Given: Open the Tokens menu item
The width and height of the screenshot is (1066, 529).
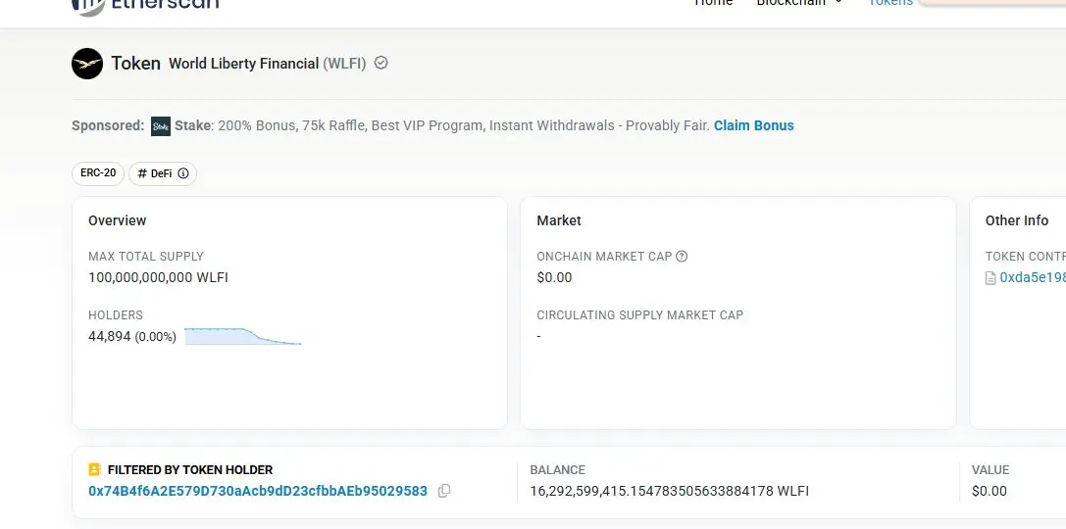Looking at the screenshot, I should 890,2.
